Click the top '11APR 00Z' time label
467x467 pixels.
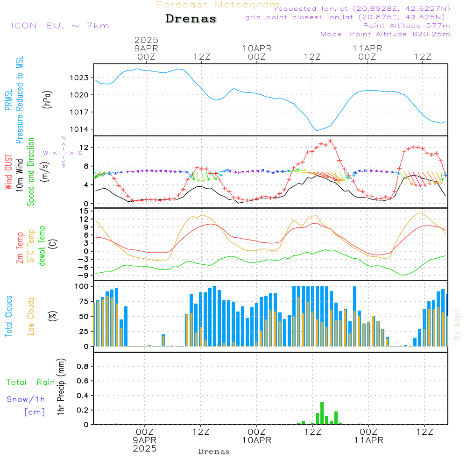[367, 52]
